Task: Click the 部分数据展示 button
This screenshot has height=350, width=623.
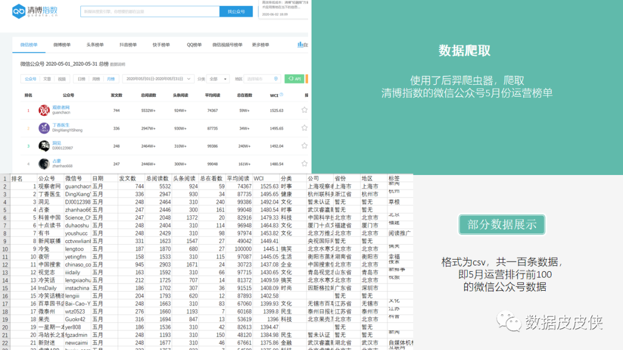Action: coord(502,225)
